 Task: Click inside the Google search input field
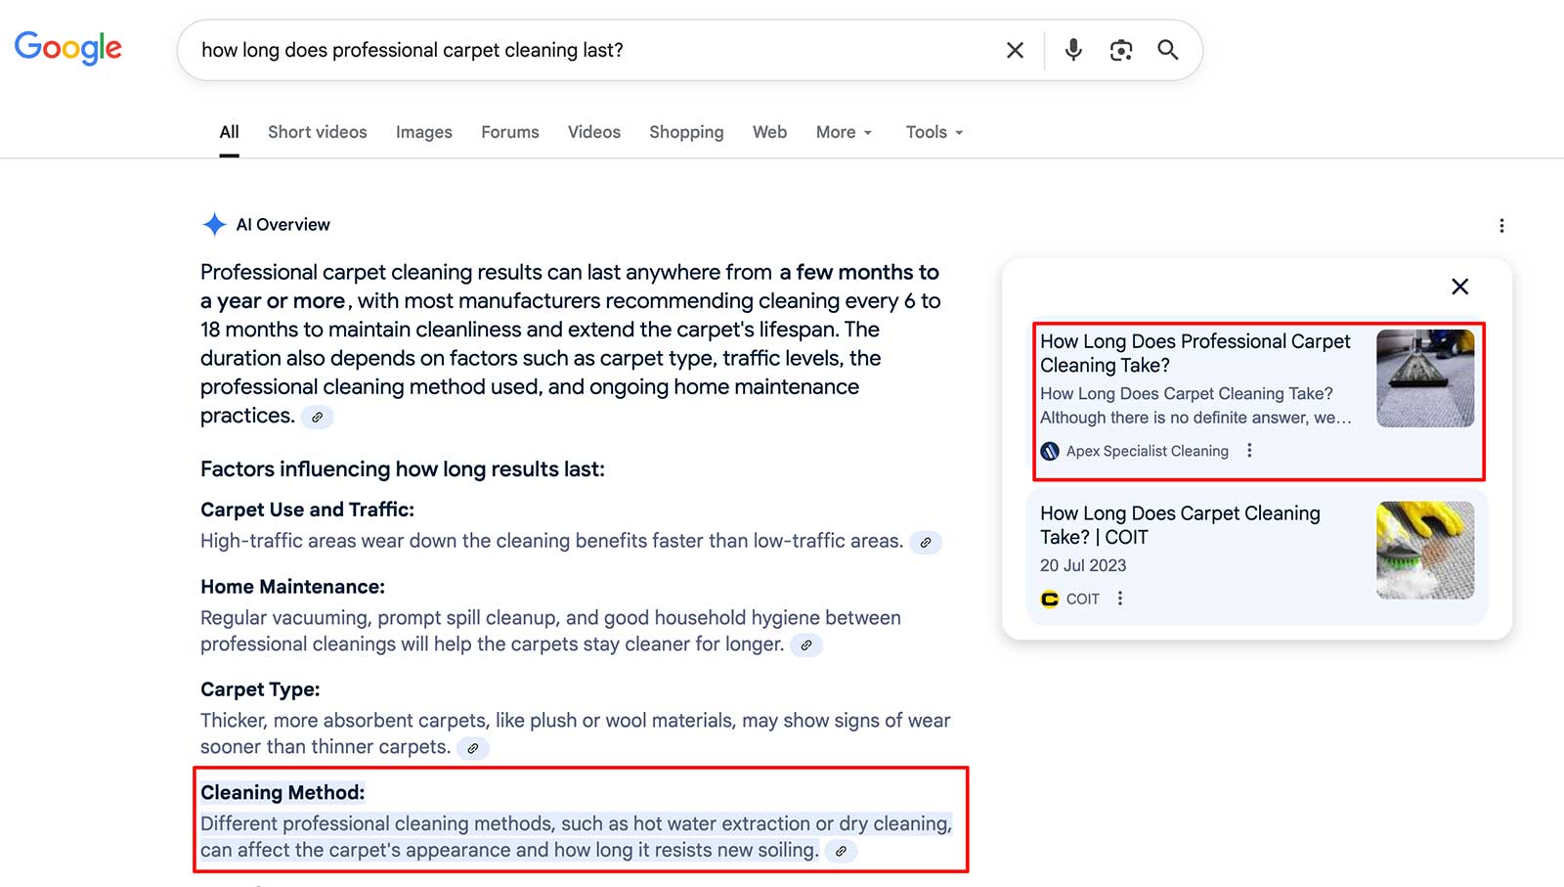tap(586, 50)
